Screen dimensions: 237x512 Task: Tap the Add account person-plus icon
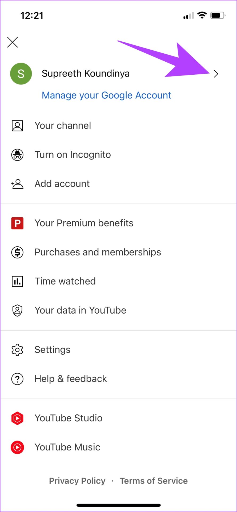point(17,184)
